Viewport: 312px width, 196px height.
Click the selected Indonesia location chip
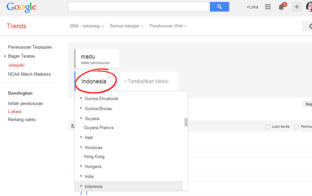(94, 81)
